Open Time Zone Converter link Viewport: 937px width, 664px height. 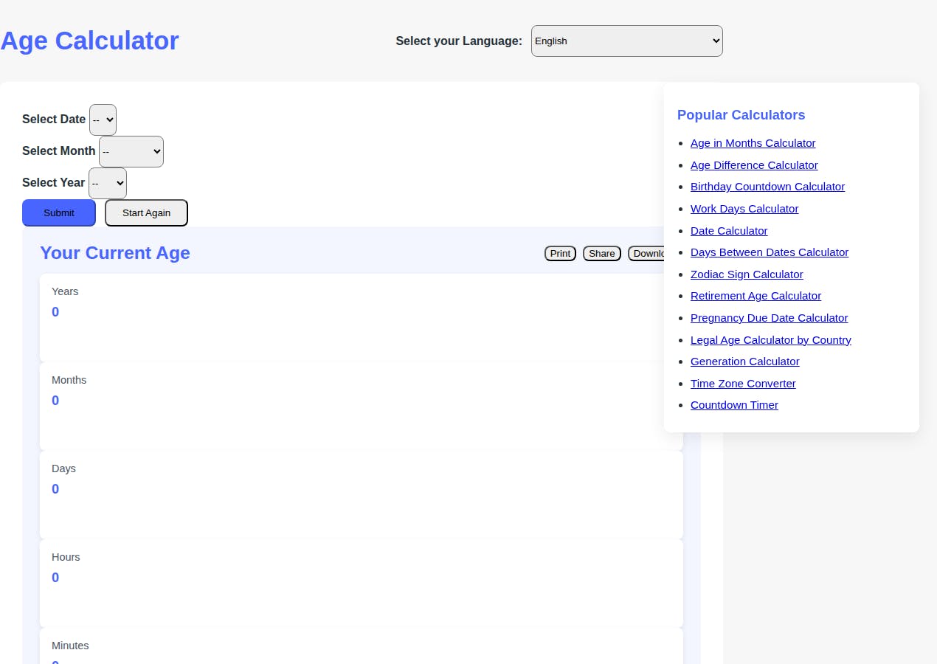743,384
